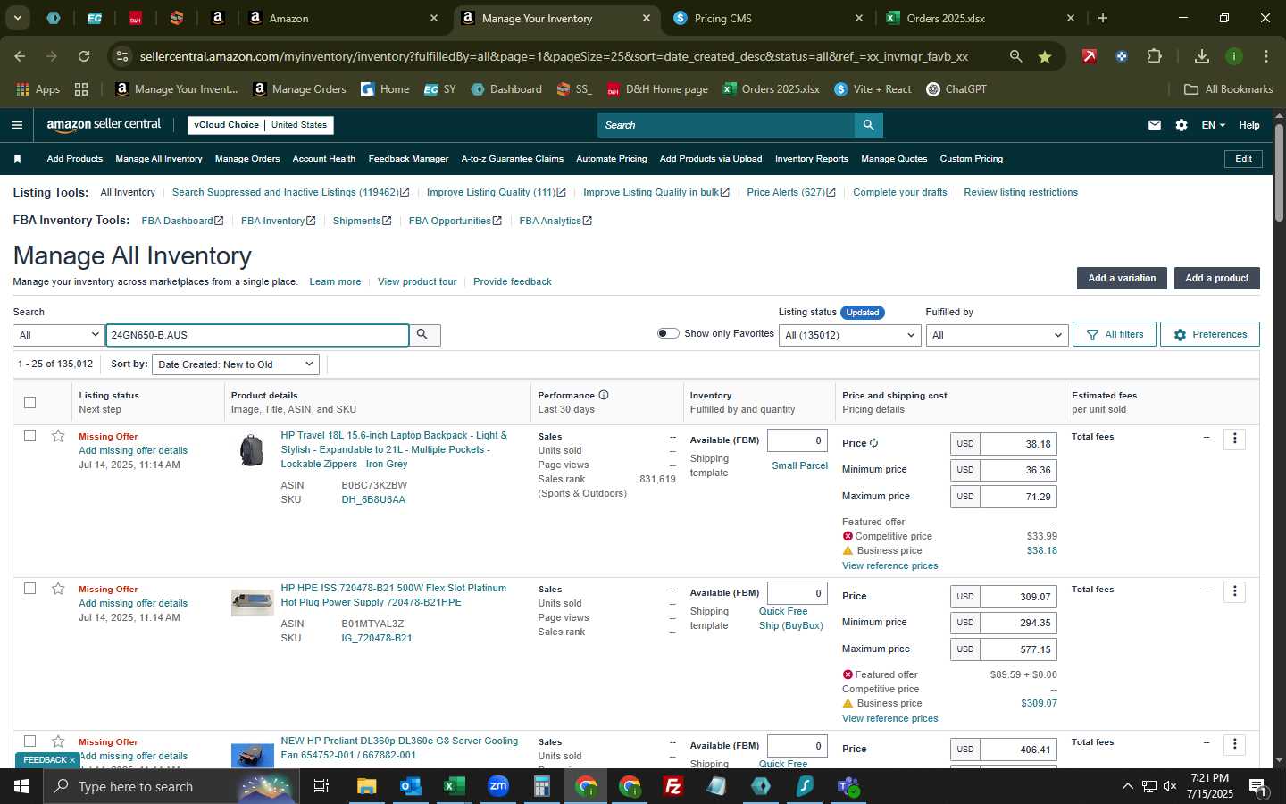The height and width of the screenshot is (804, 1286).
Task: Open the EN language dropdown
Action: tap(1213, 125)
